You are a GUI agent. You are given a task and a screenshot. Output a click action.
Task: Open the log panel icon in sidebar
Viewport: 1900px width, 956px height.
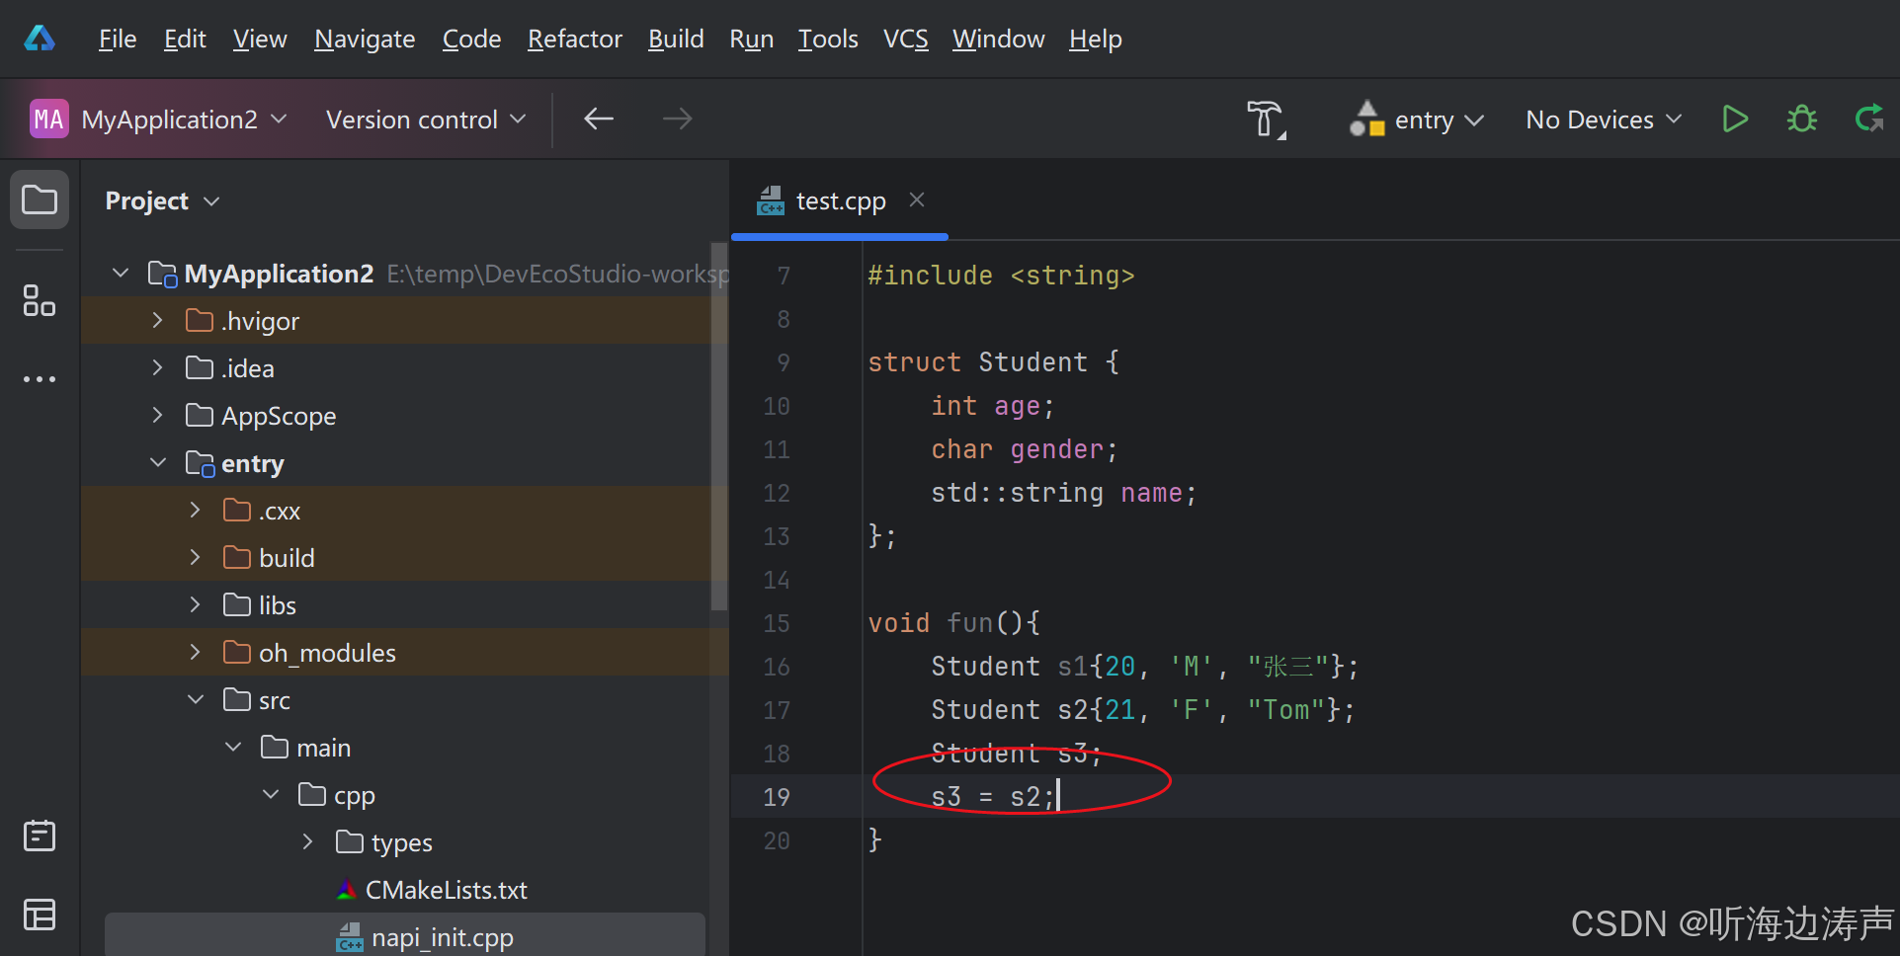pos(40,836)
